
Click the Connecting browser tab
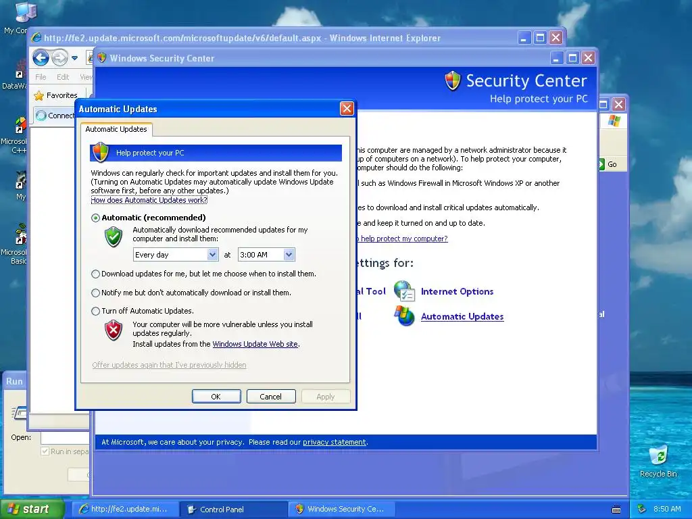point(55,116)
